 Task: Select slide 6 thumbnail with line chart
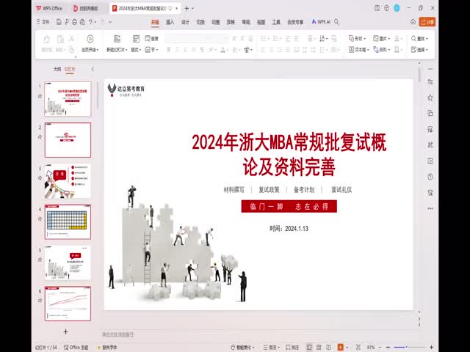(68, 304)
